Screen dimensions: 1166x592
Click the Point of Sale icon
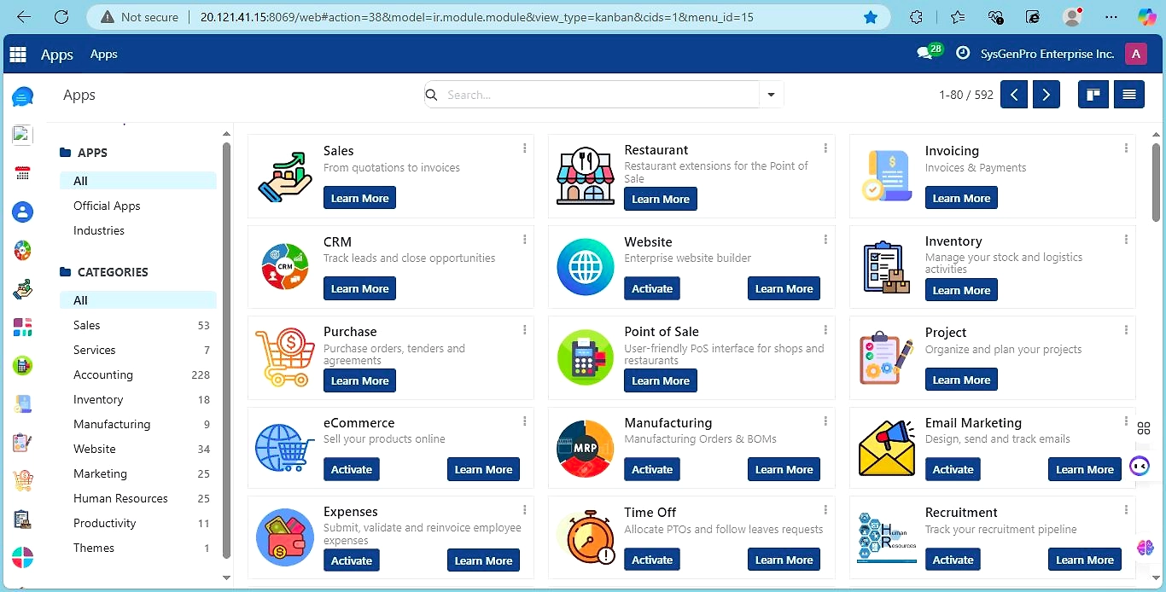coord(586,357)
